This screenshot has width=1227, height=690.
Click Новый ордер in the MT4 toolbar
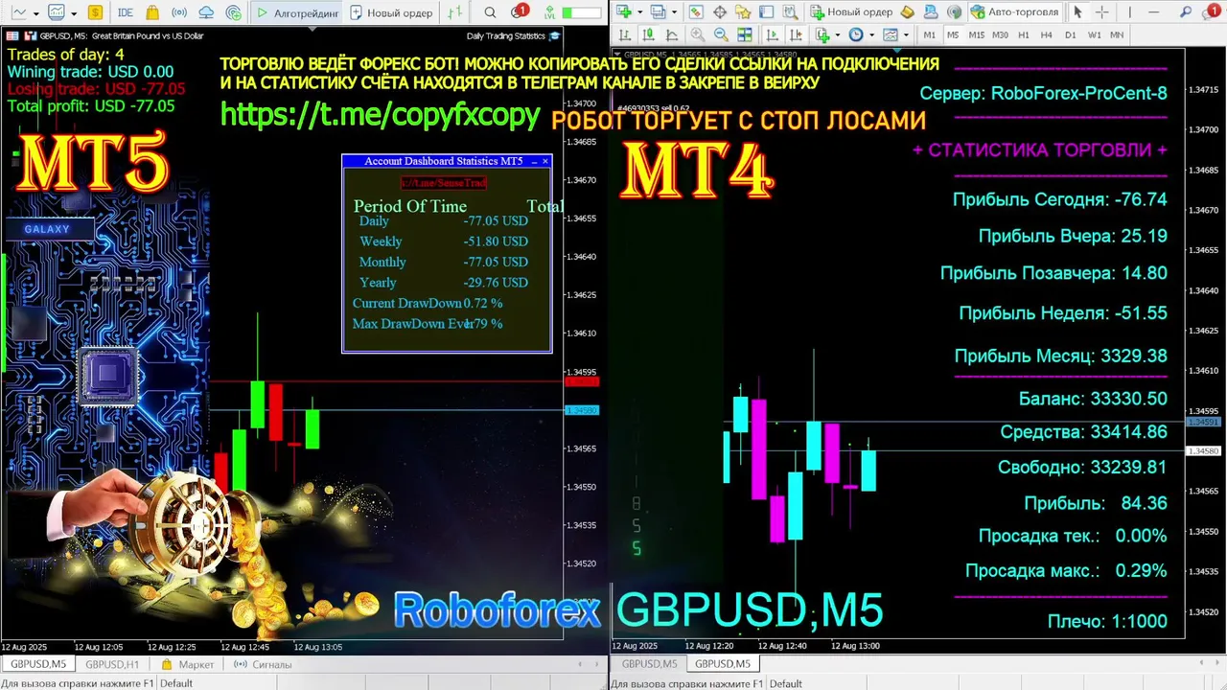pyautogui.click(x=851, y=12)
